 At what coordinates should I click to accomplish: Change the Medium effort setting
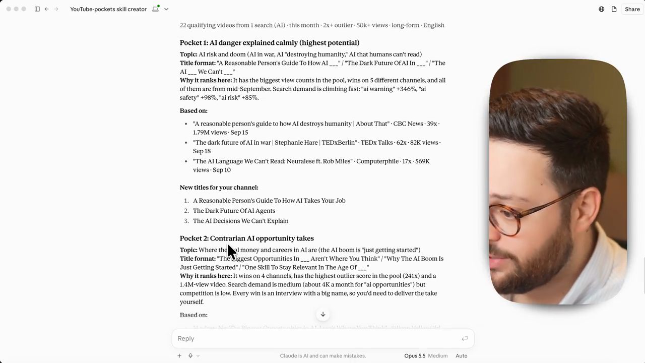point(438,355)
